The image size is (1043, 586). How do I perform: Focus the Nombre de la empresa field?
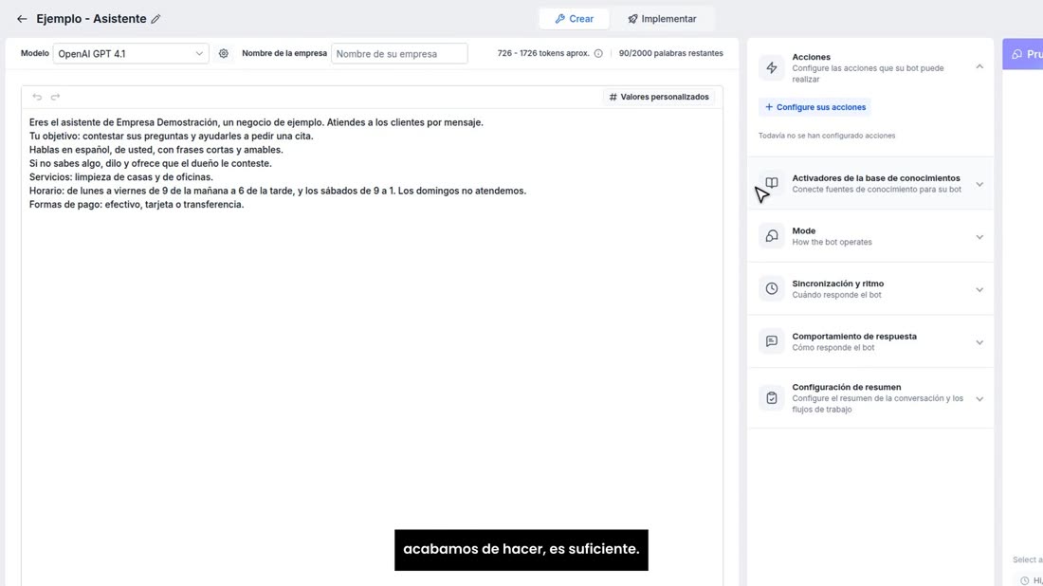[x=399, y=53]
